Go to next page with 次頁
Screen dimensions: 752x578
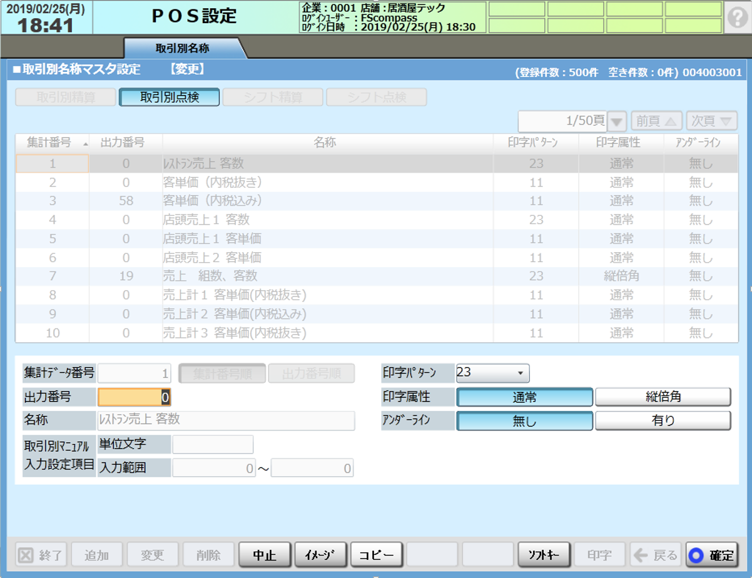(712, 121)
